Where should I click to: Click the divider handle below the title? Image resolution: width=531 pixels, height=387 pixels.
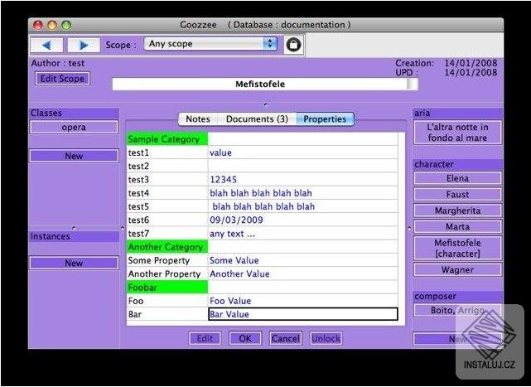pyautogui.click(x=265, y=104)
